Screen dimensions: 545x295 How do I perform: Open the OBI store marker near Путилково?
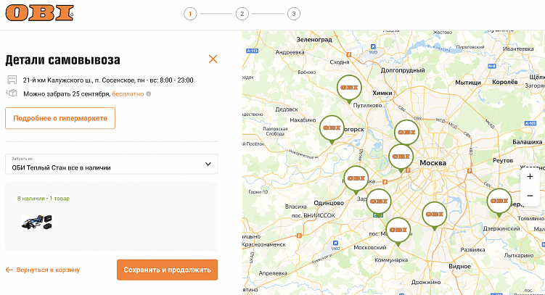point(349,88)
